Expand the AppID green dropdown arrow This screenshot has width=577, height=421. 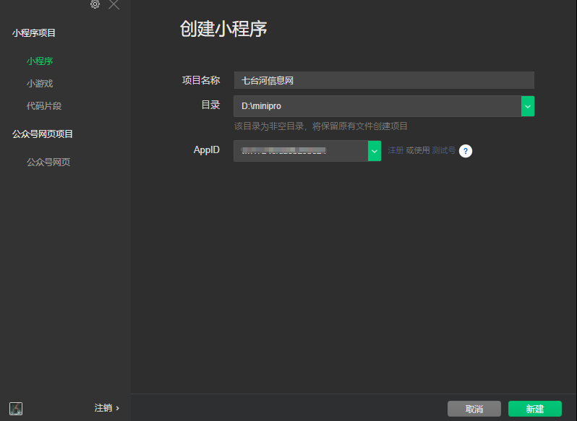pos(375,151)
